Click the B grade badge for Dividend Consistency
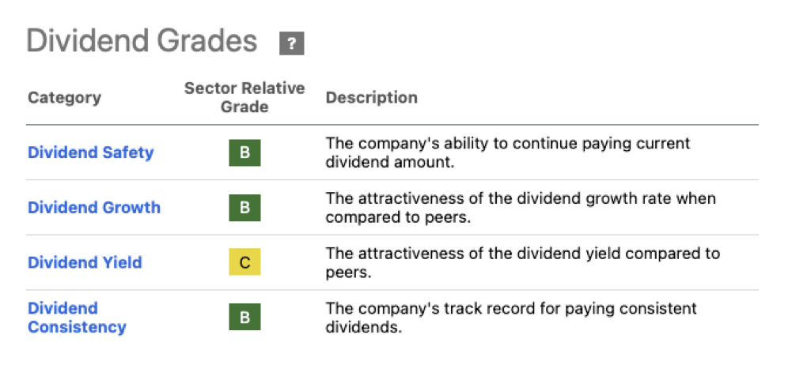 [244, 318]
